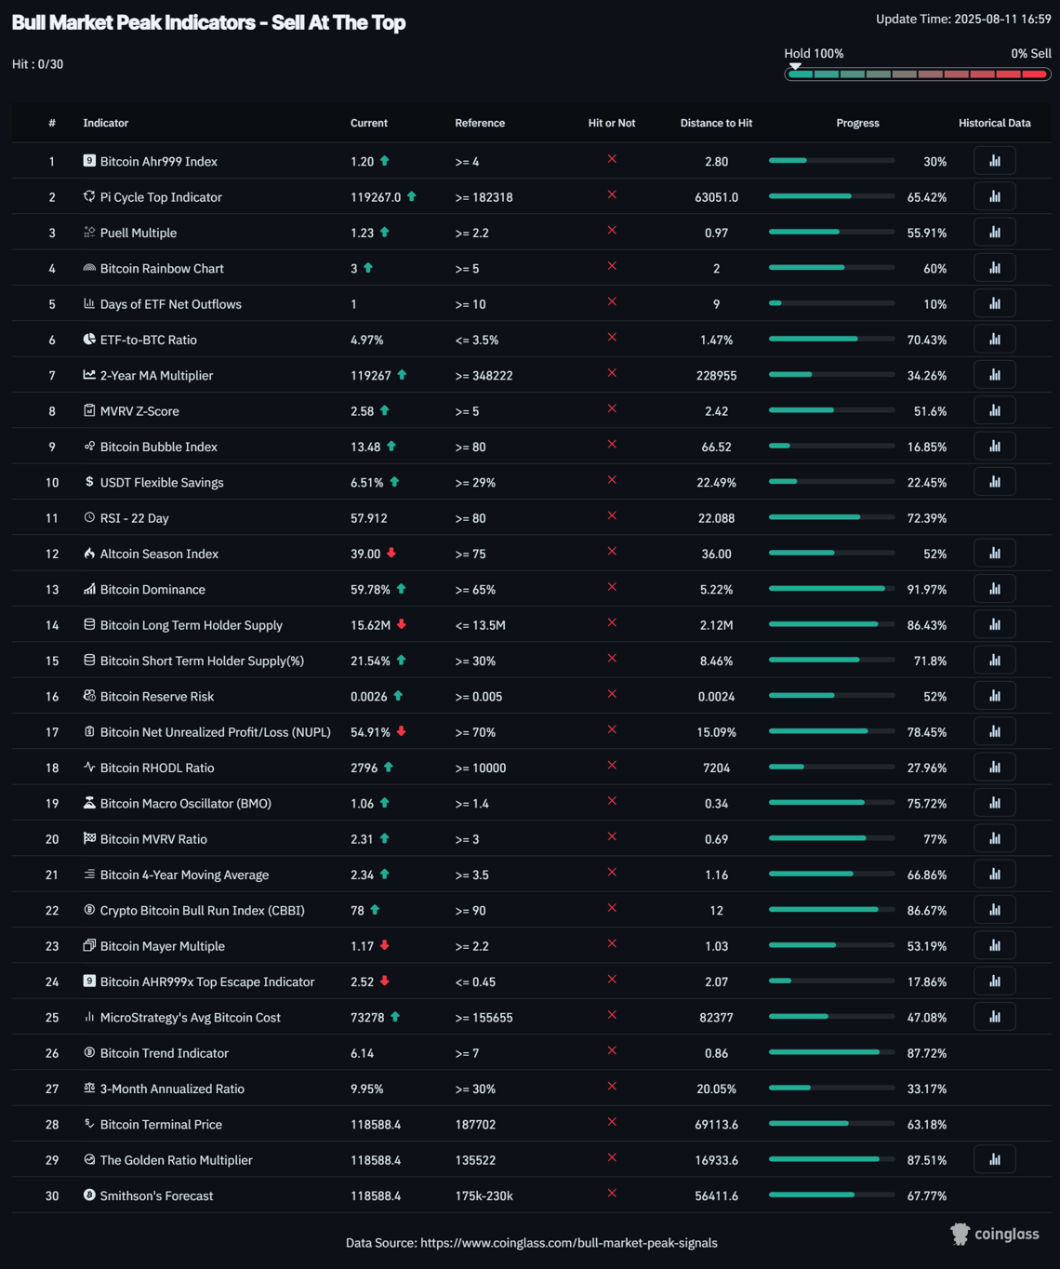Open historical chart for Bitcoin Dominance
The image size is (1060, 1269).
point(994,589)
